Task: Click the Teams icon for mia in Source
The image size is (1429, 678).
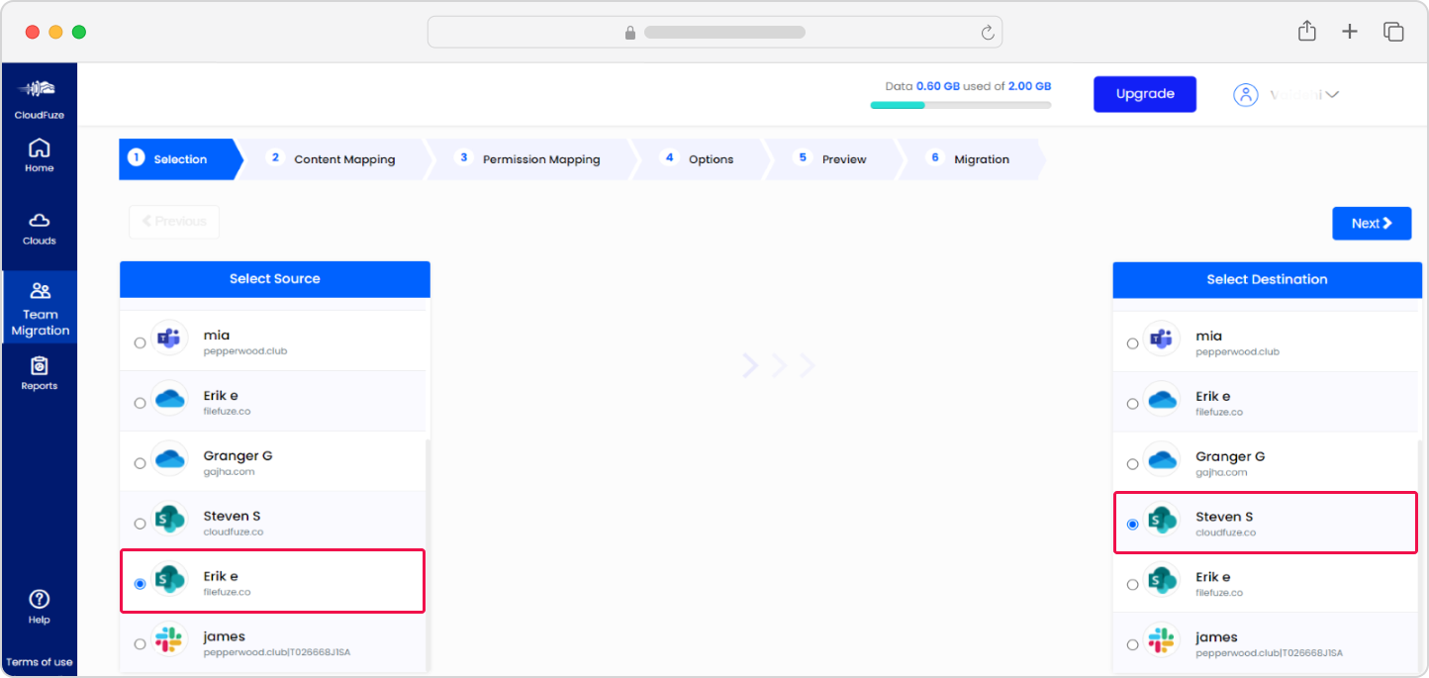Action: click(170, 339)
